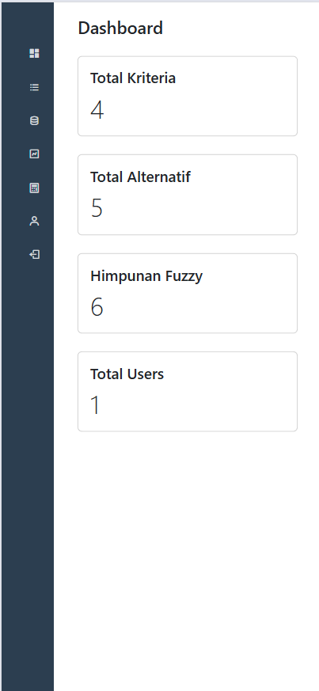
Task: Click the number 4 under Total Kriteria
Action: point(97,110)
